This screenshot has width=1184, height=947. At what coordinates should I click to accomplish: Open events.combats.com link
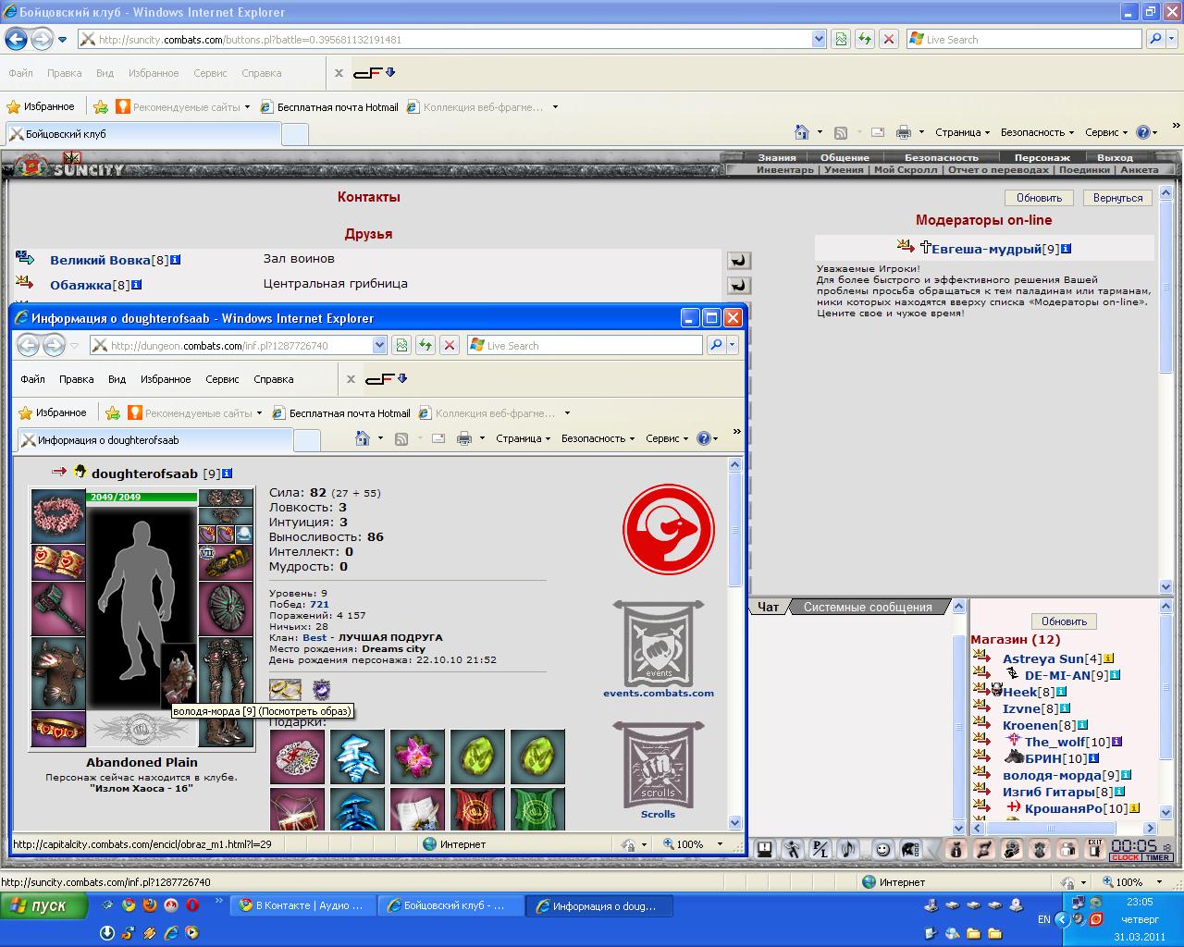[659, 693]
